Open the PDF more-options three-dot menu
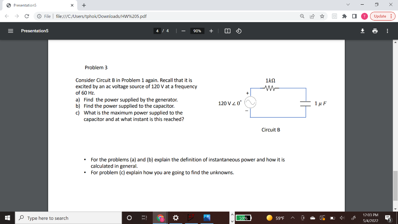The image size is (398, 224). pyautogui.click(x=387, y=30)
